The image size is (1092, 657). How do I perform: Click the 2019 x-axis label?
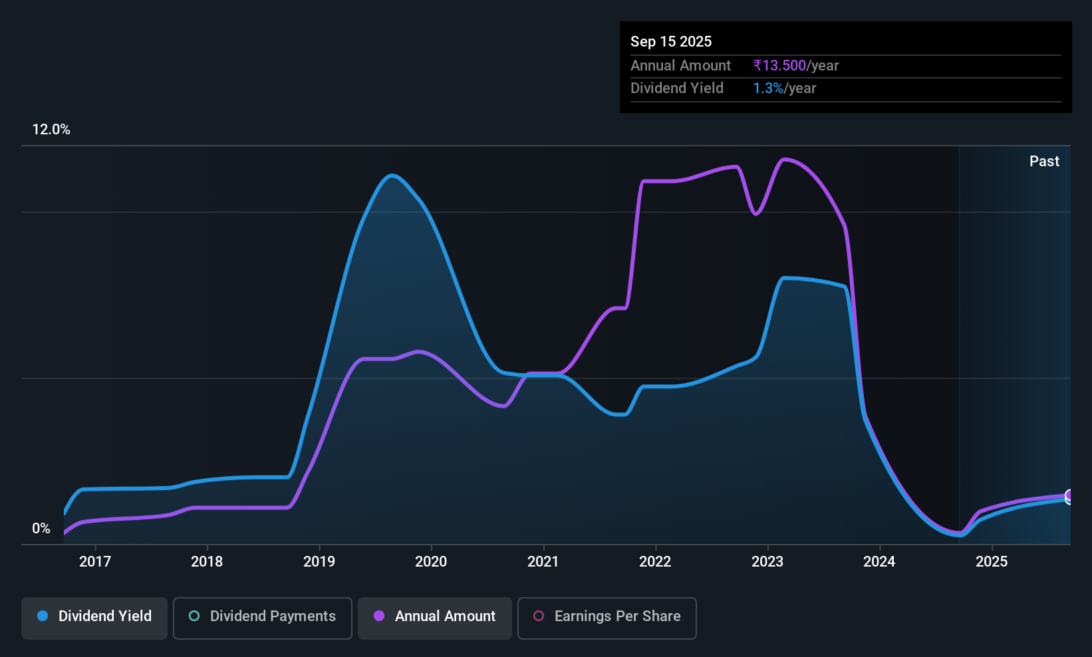(x=319, y=562)
